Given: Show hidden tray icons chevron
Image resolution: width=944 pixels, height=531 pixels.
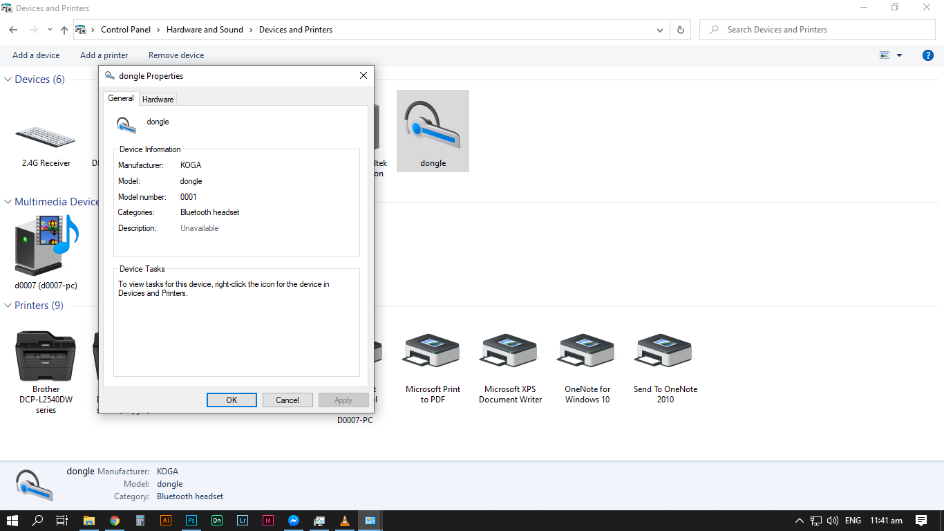Looking at the screenshot, I should [800, 521].
